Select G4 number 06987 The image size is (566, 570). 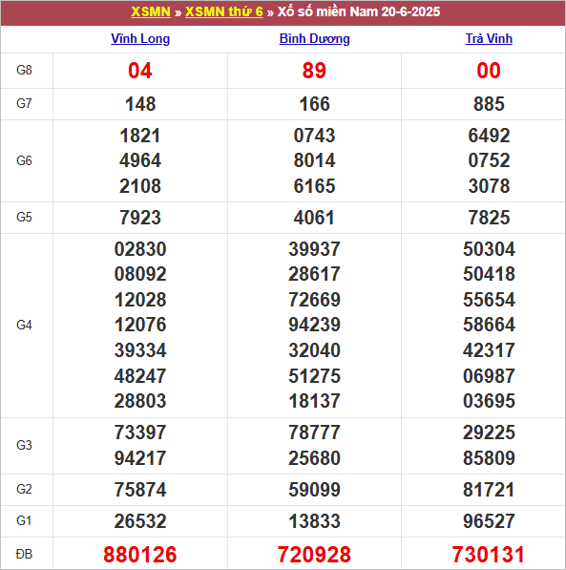click(x=489, y=376)
